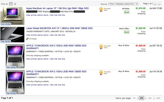Click the Enlarge magnifier icon
164x102 pixels.
27,39
